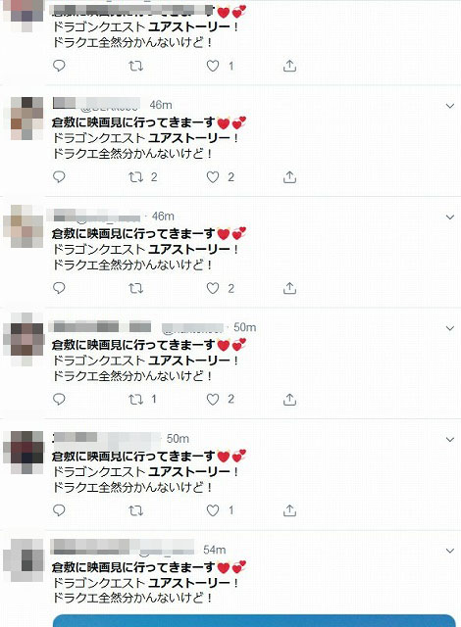This screenshot has width=461, height=627.
Task: Open the 54m timestamp link
Action: coord(215,550)
